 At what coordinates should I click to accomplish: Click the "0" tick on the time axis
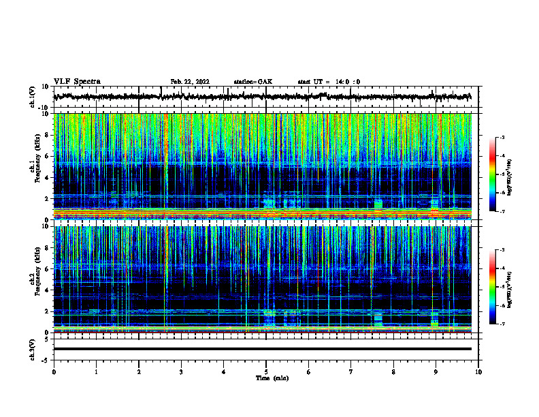click(x=54, y=372)
